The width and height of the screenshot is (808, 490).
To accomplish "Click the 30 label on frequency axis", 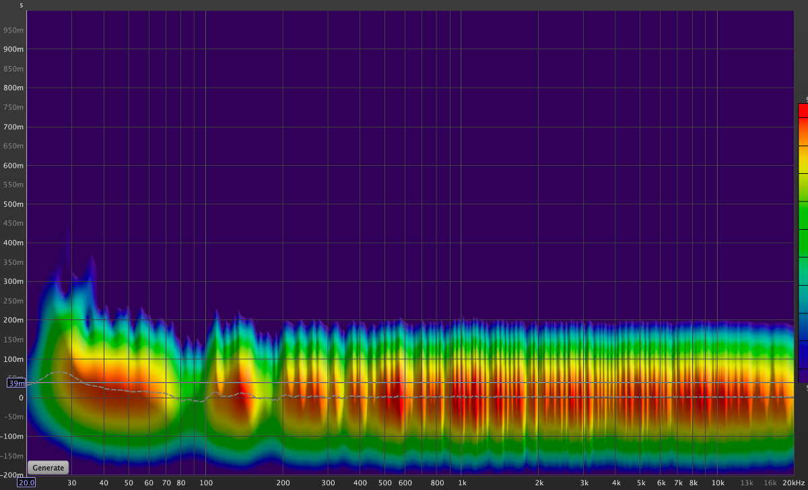I will point(71,483).
